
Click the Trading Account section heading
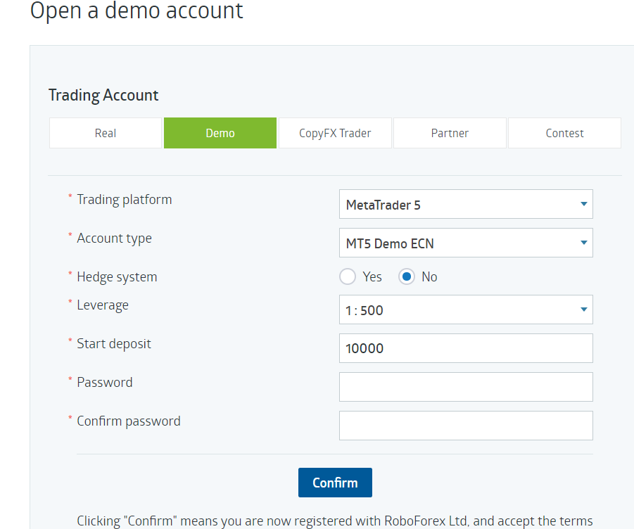pyautogui.click(x=103, y=96)
